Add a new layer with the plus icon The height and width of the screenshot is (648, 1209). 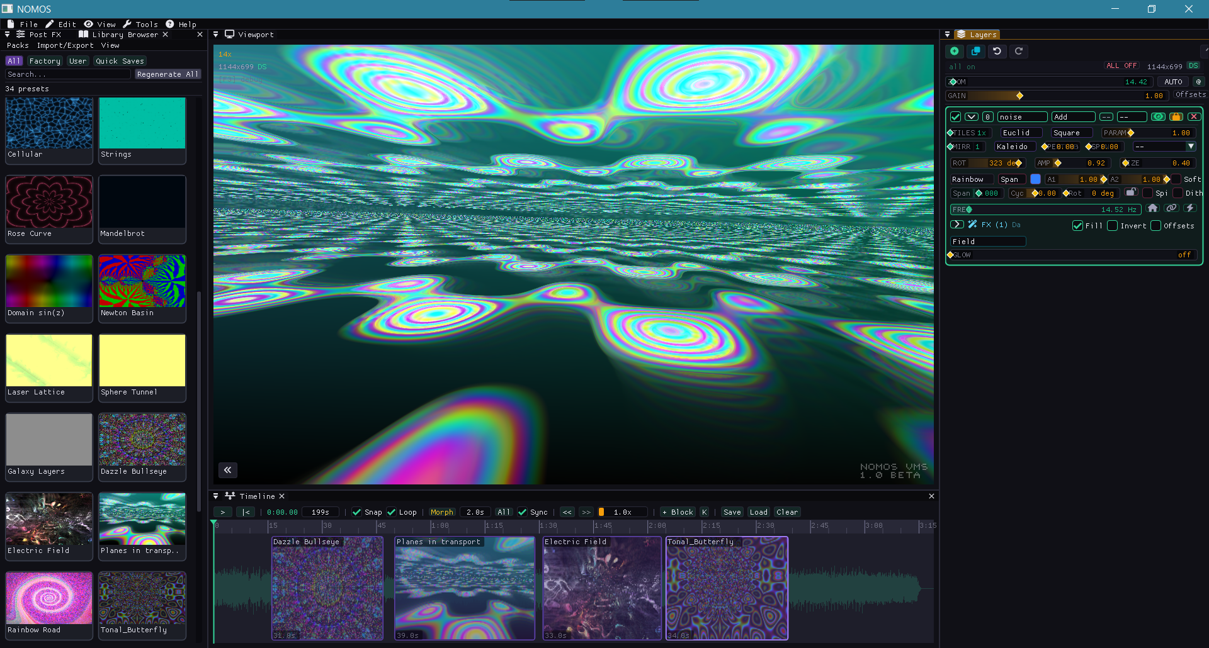[x=955, y=51]
